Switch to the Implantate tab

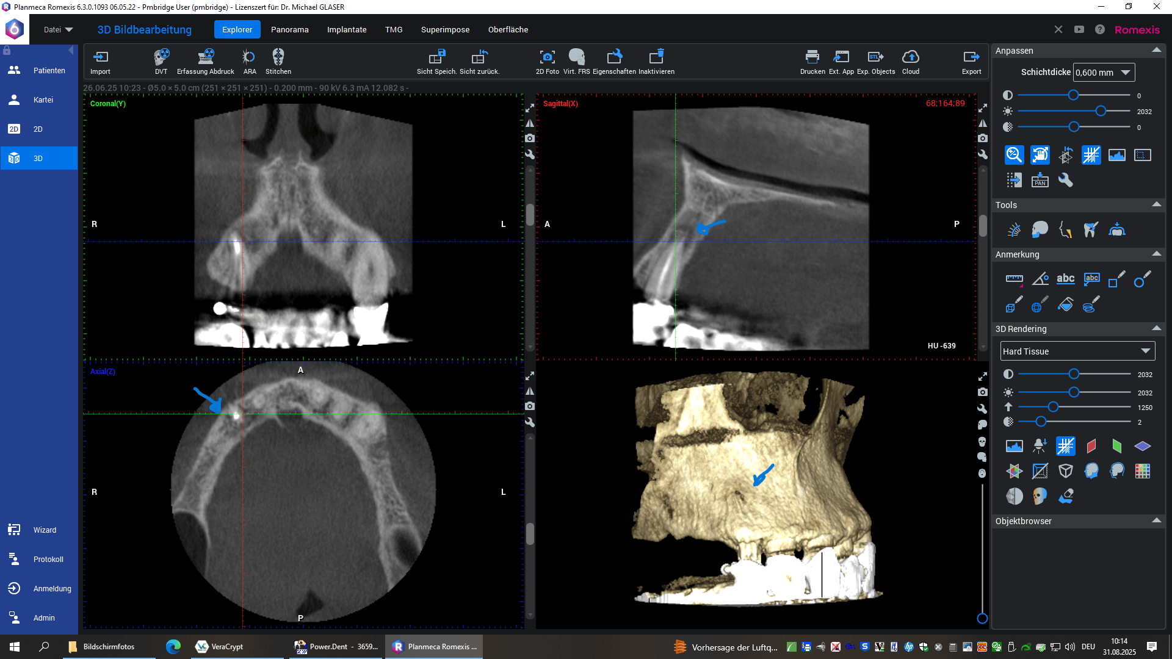pyautogui.click(x=347, y=29)
